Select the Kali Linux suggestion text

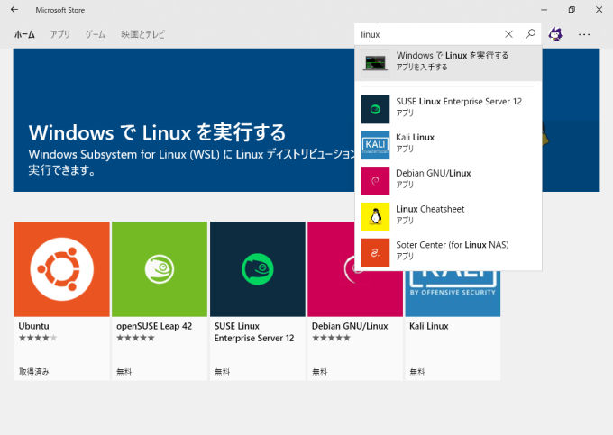coord(416,138)
